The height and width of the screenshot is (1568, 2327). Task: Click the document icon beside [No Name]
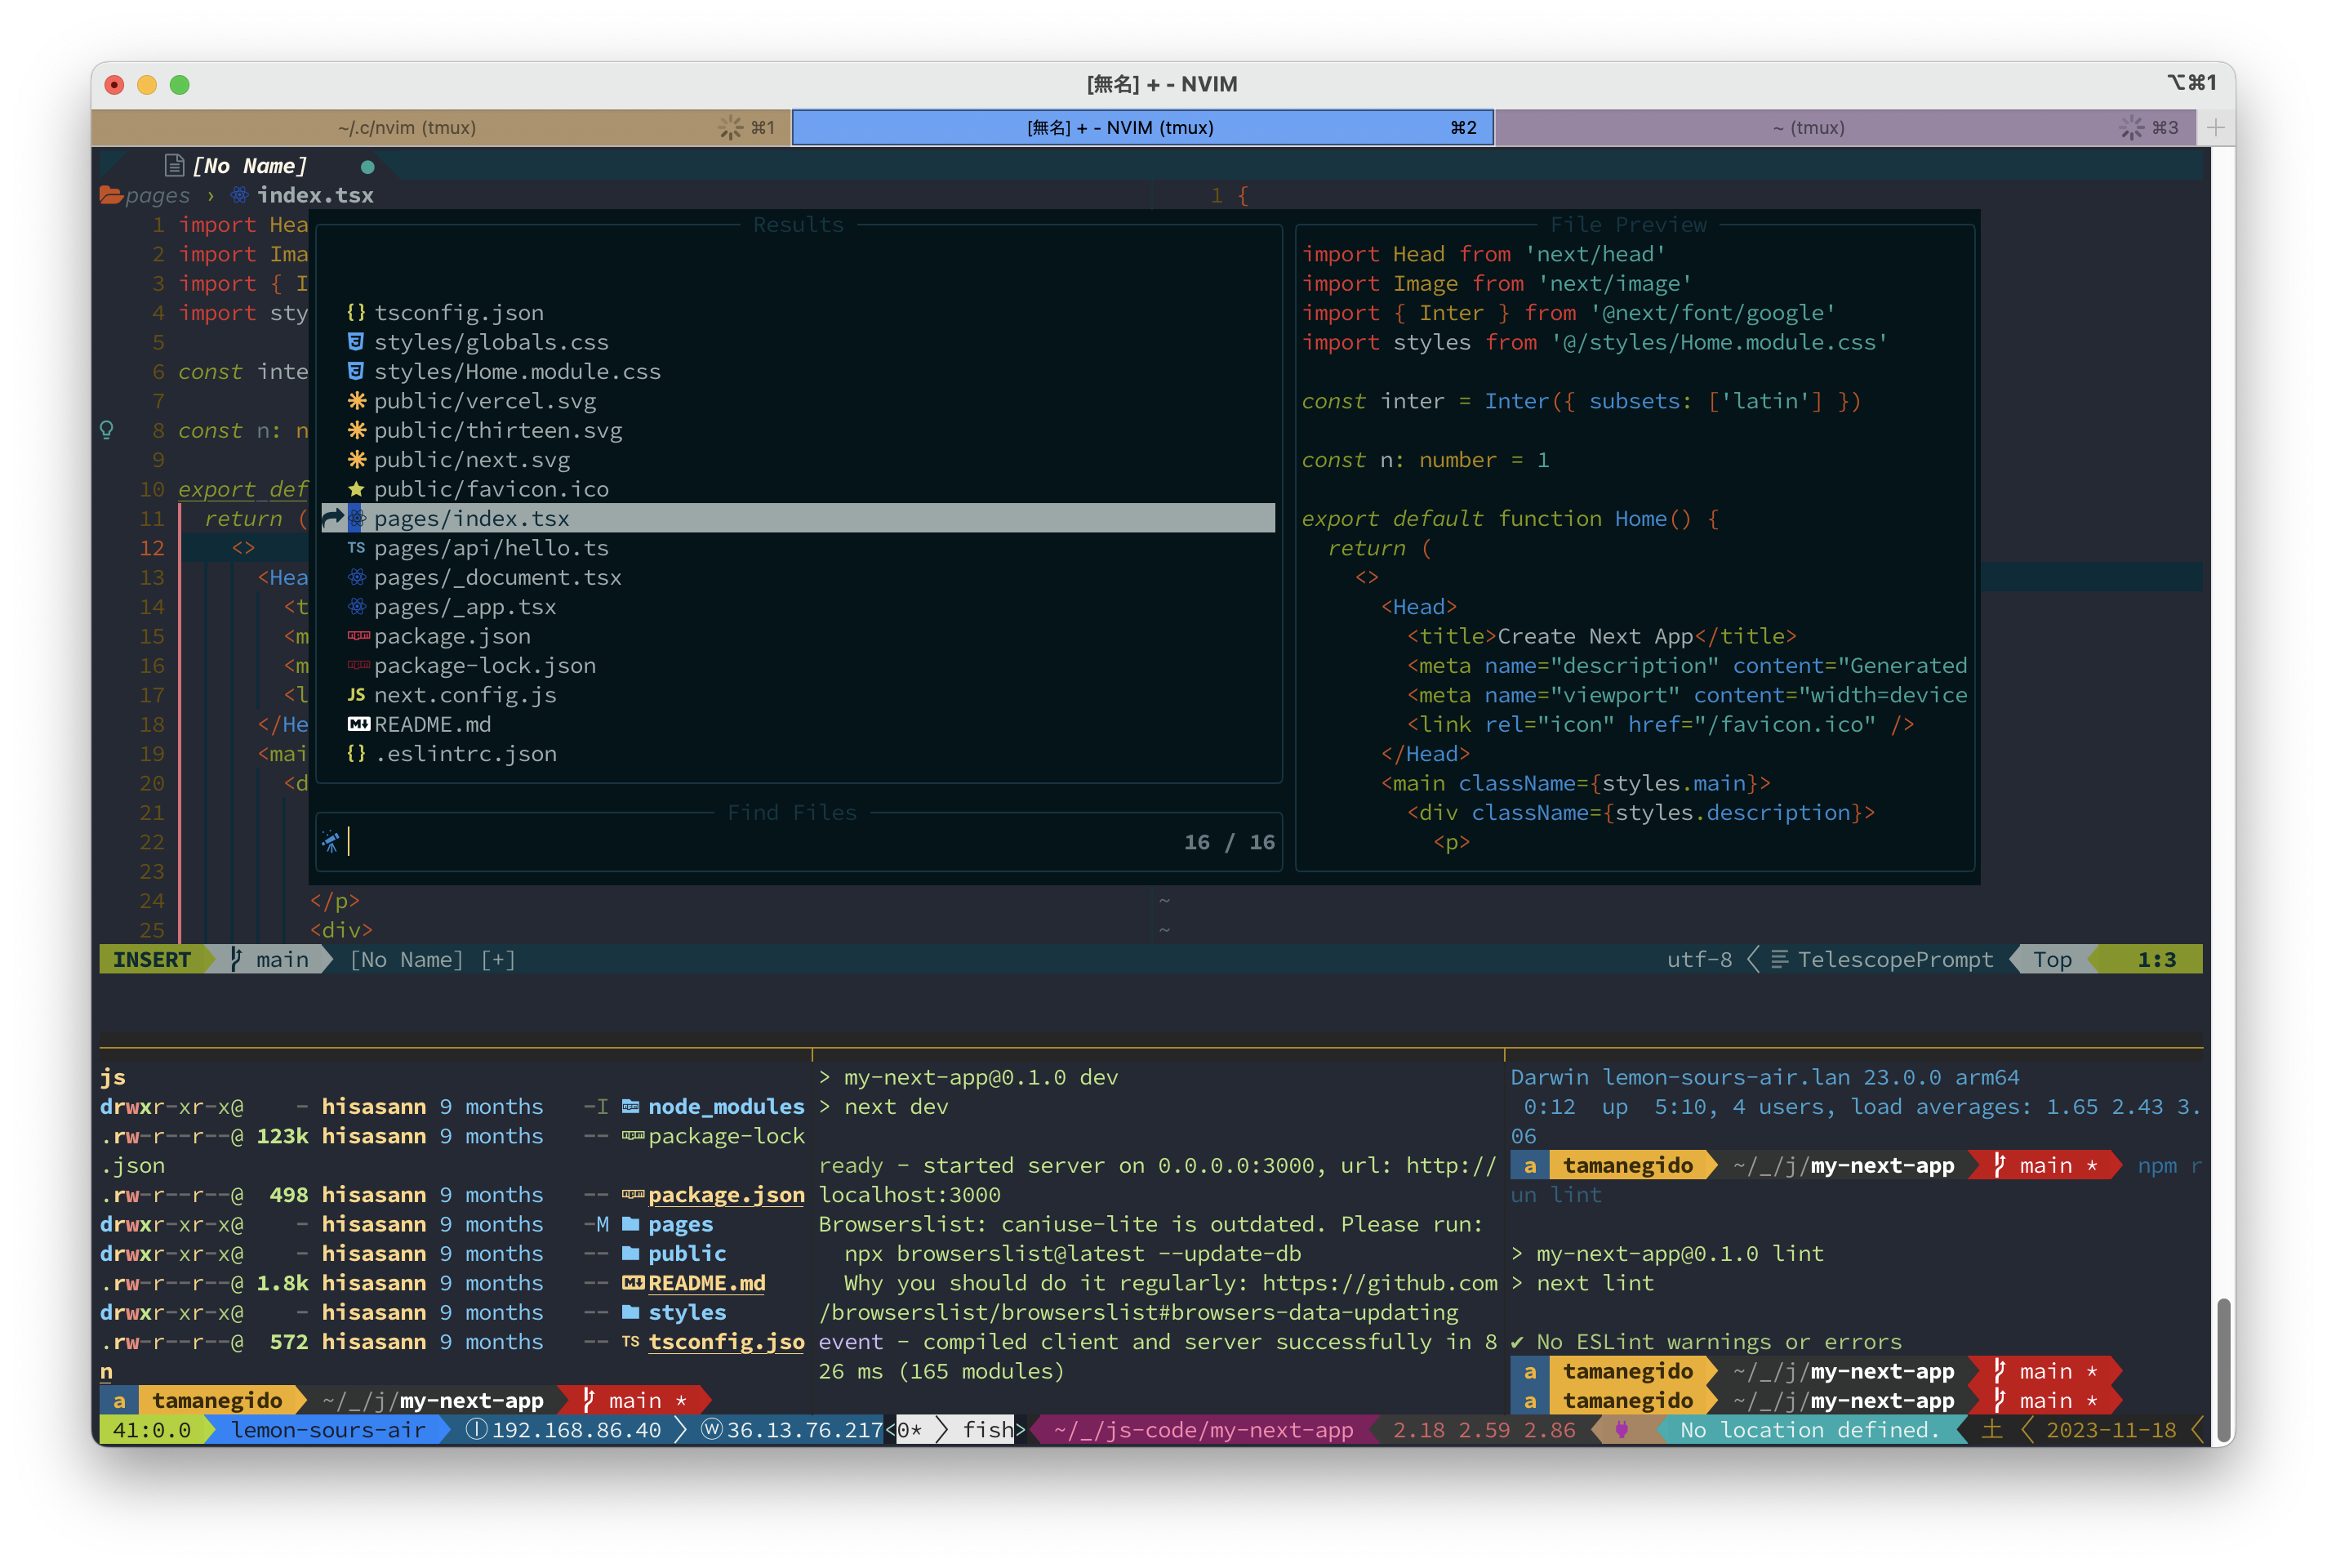click(x=174, y=166)
